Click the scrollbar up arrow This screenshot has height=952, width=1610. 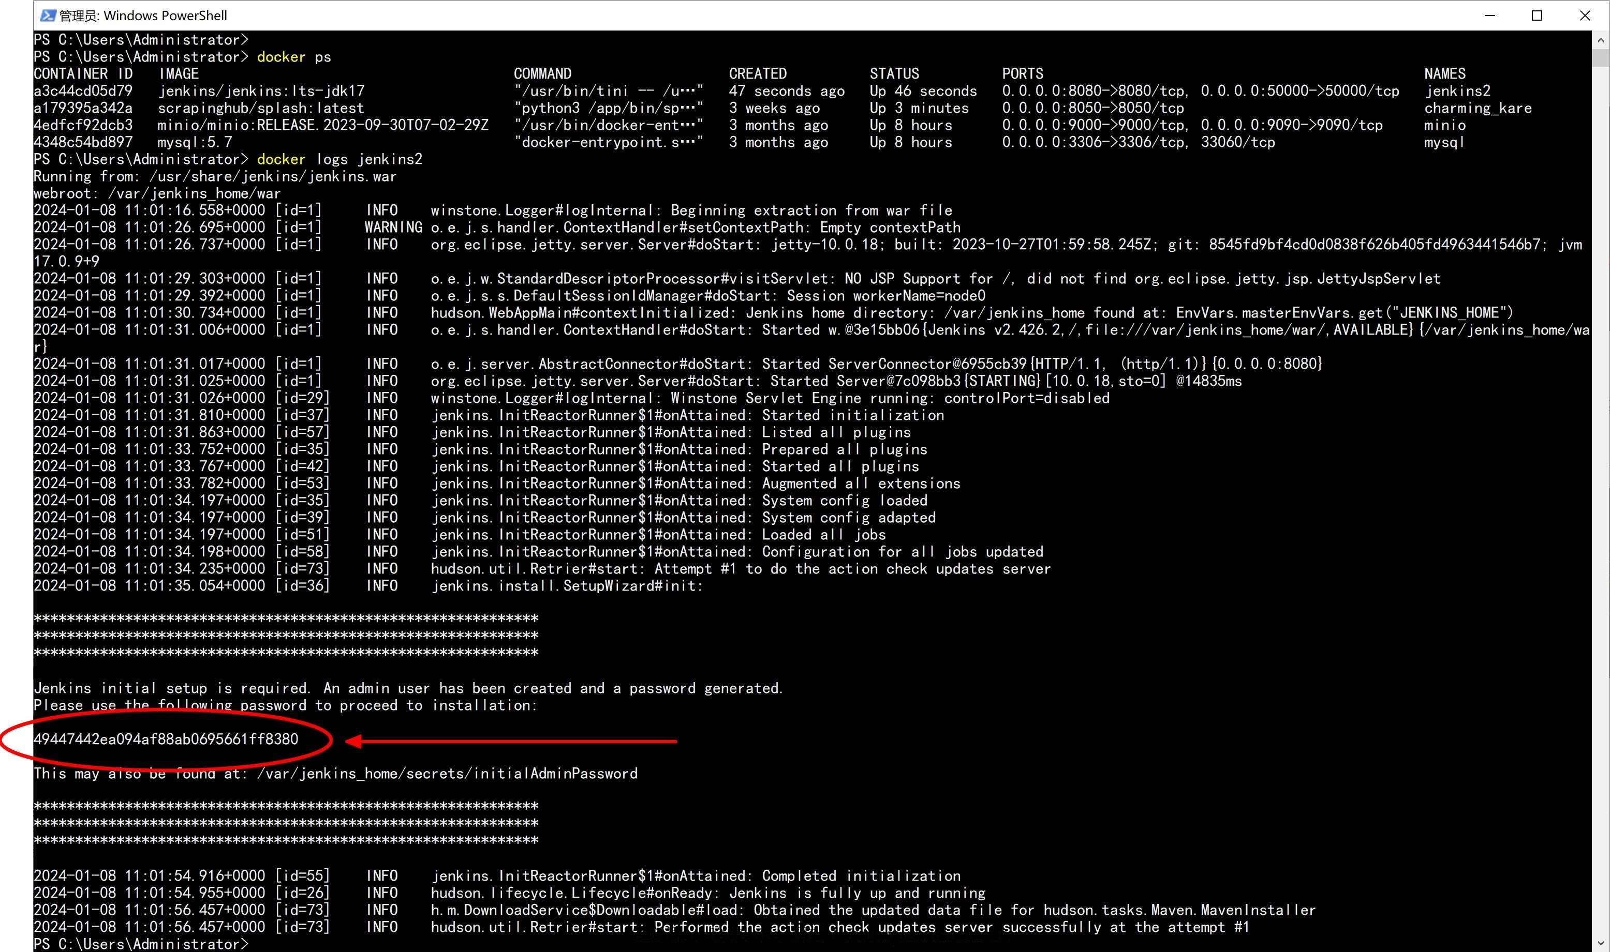coord(1600,40)
